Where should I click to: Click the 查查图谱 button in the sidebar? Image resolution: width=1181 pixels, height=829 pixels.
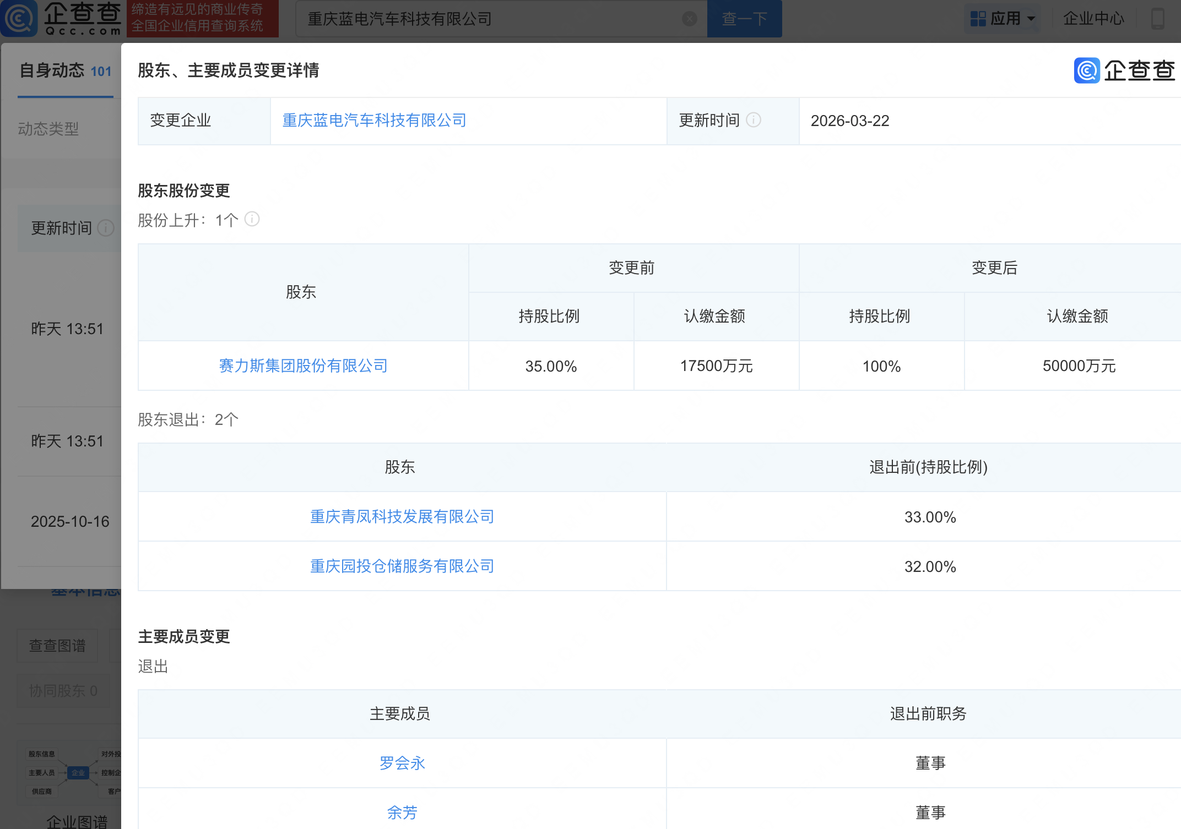pyautogui.click(x=57, y=646)
